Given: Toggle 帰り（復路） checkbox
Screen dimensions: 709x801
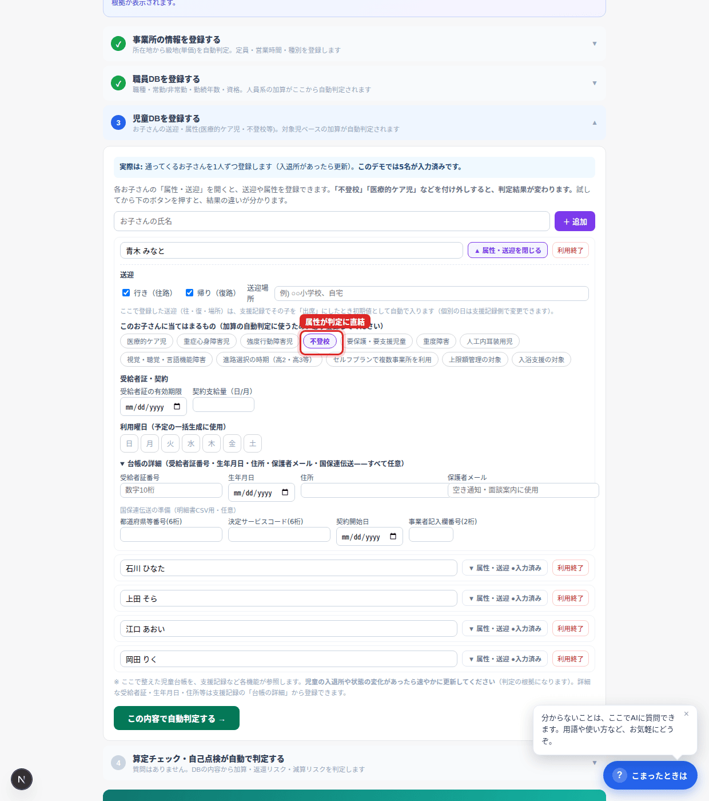Looking at the screenshot, I should [x=189, y=292].
